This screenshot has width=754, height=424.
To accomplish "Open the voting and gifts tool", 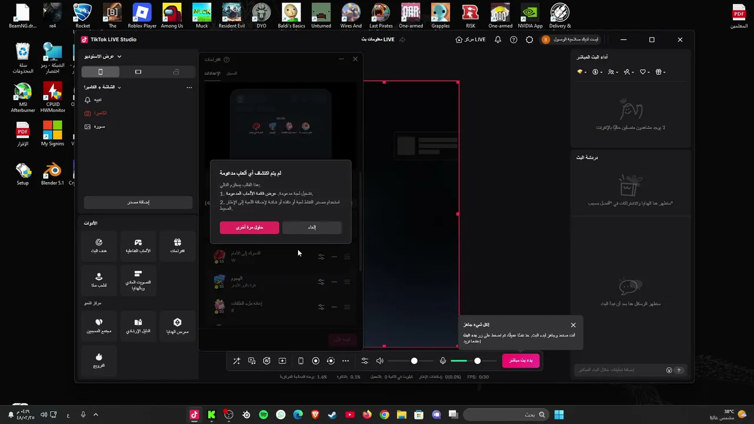I will point(138,280).
